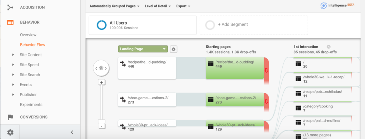Image resolution: width=365 pixels, height=139 pixels.
Task: Click the All Users segment circle icon
Action: (102, 25)
